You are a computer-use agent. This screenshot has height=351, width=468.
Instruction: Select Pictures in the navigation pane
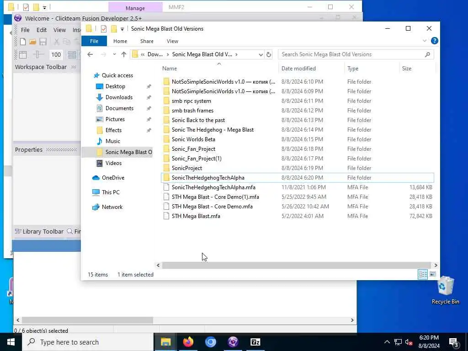[x=115, y=119]
